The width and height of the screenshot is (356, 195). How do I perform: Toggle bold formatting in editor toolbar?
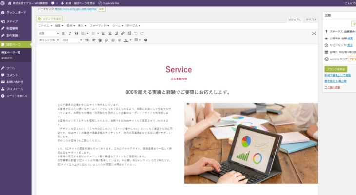tap(63, 33)
